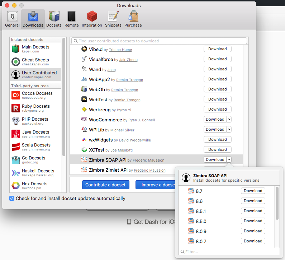Click the Visualforce docset icon
The width and height of the screenshot is (285, 260).
point(84,59)
